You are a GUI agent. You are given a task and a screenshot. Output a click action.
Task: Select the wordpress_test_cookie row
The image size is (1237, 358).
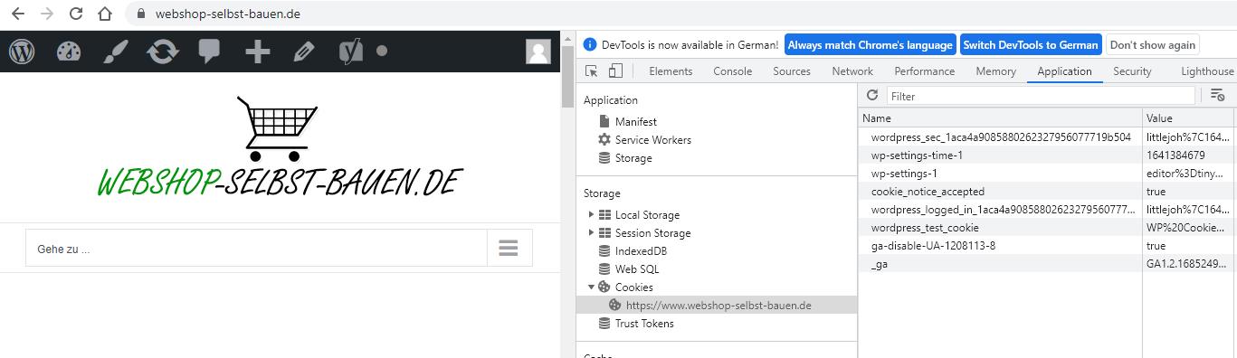point(1047,228)
